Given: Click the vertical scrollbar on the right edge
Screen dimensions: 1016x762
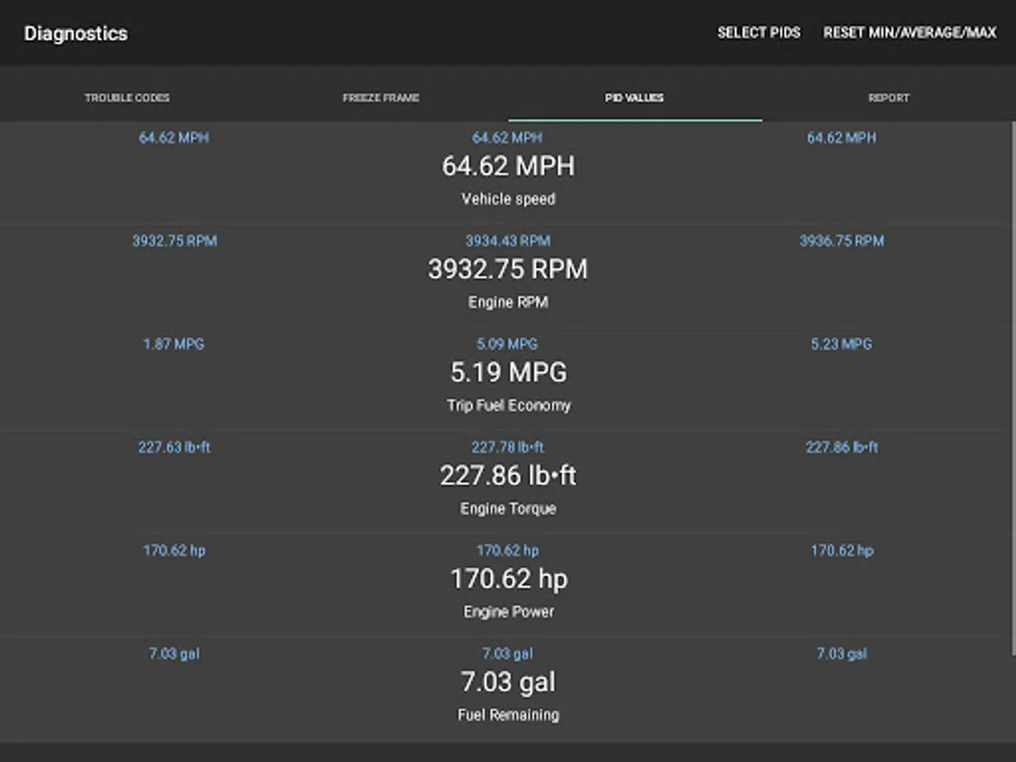Looking at the screenshot, I should 1013,381.
